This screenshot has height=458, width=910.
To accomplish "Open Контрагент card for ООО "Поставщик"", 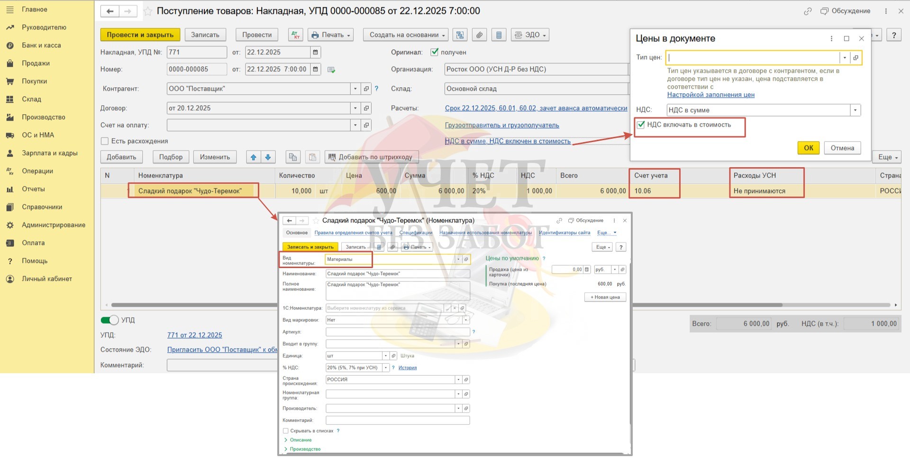I will (x=366, y=89).
